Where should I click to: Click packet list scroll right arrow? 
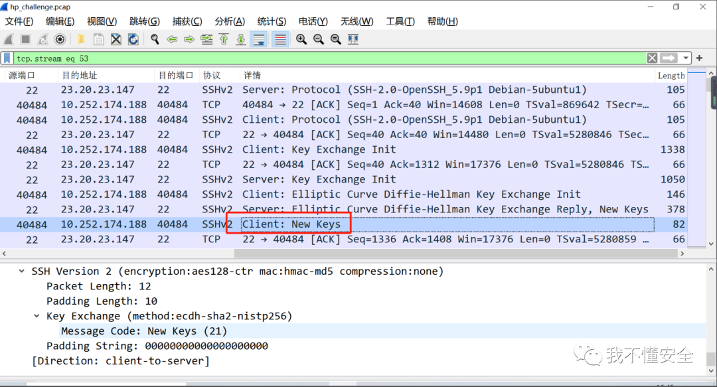[682, 254]
